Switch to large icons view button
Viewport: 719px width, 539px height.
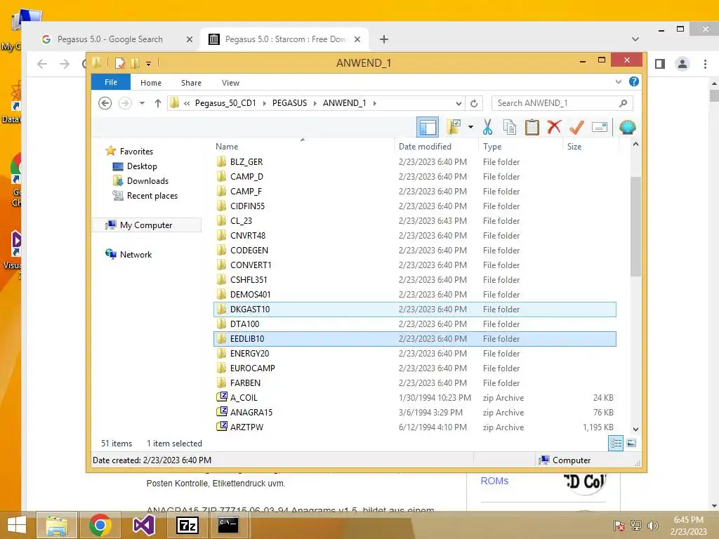point(631,443)
